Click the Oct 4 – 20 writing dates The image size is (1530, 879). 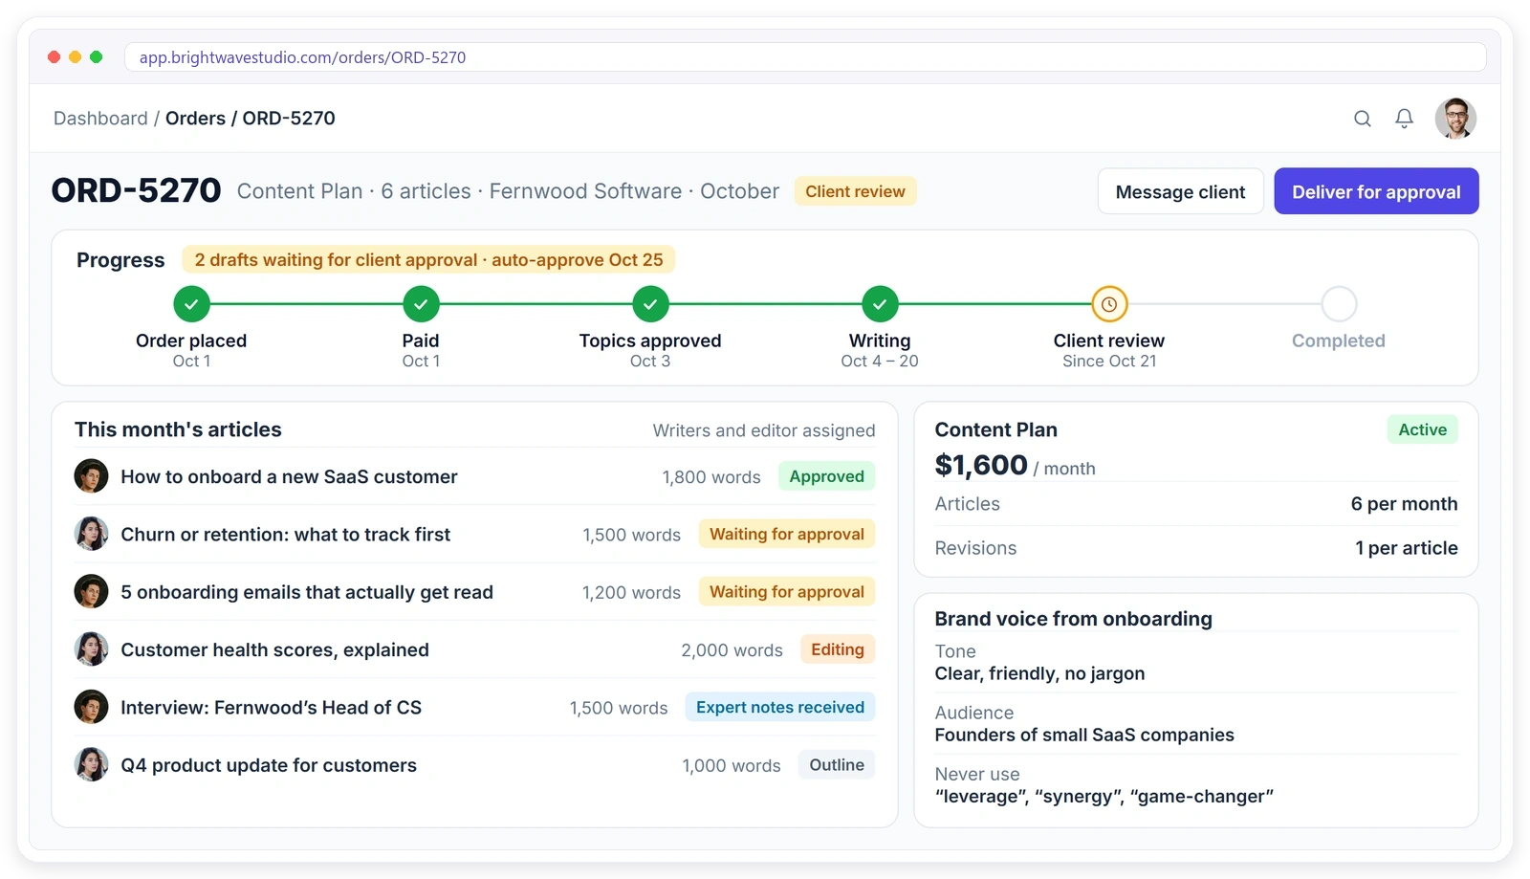coord(880,362)
